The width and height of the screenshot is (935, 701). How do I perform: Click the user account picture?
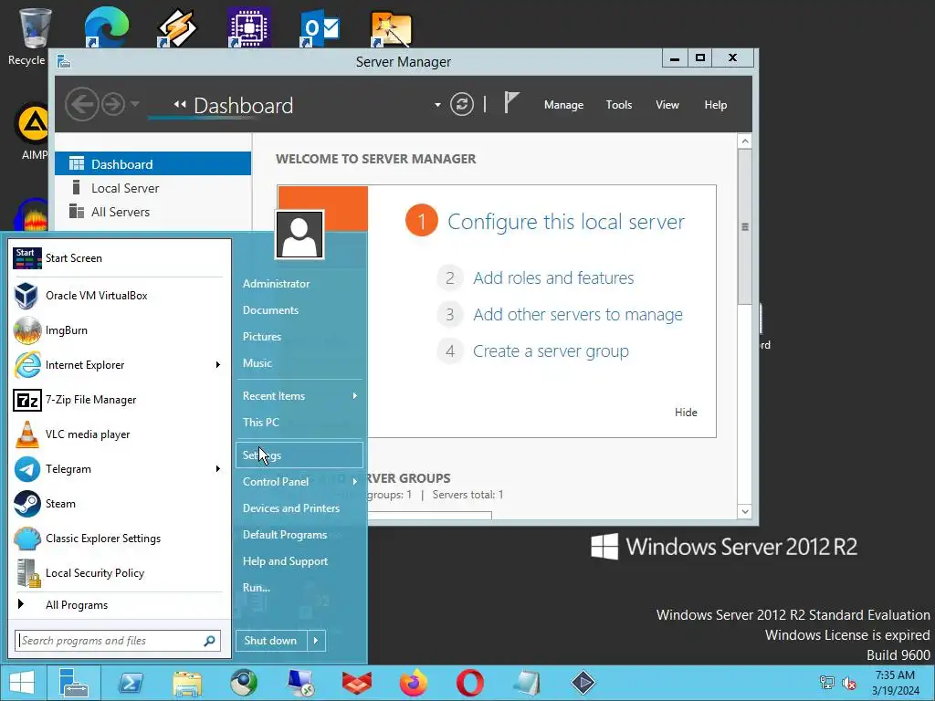[x=299, y=235]
